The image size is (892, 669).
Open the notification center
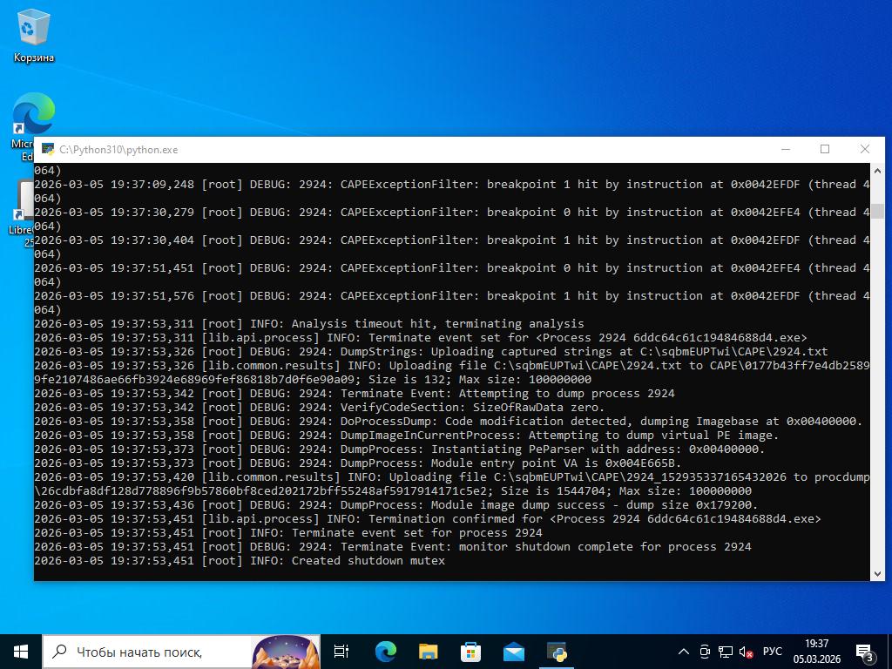click(x=865, y=651)
